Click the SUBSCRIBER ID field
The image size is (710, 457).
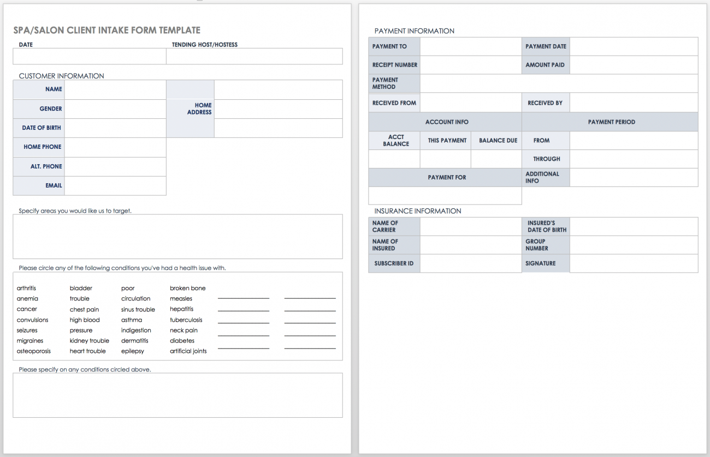click(471, 263)
